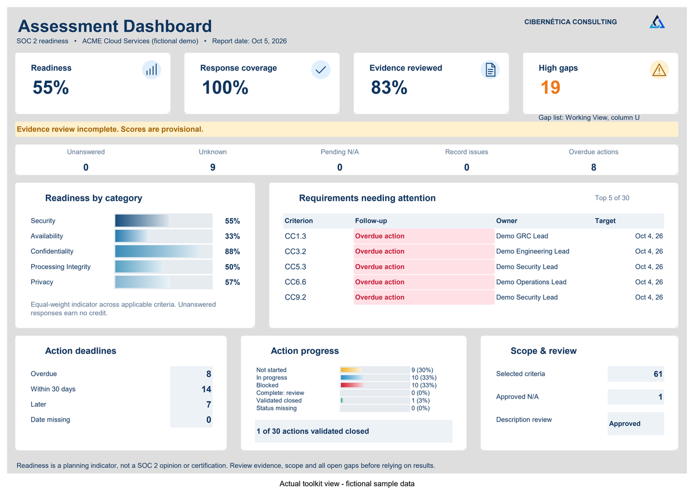Click the Within 30 days value 14

[x=191, y=389]
